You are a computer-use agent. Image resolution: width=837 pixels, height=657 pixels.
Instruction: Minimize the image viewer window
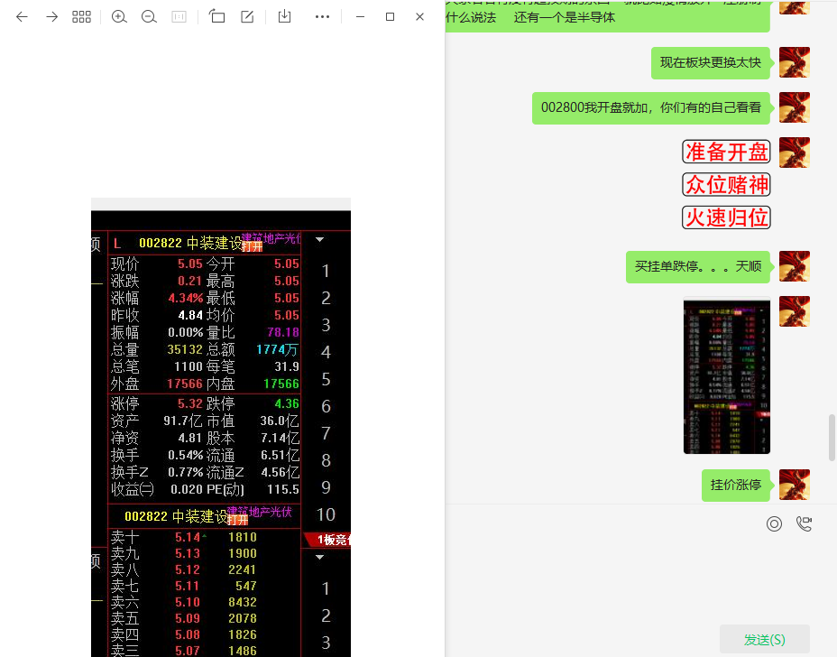click(x=360, y=17)
